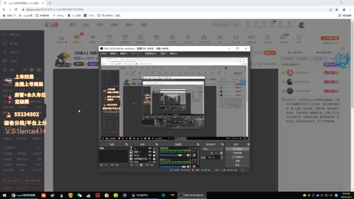354x199 pixels.
Task: Open a new Chrome tab
Action: tap(50, 3)
